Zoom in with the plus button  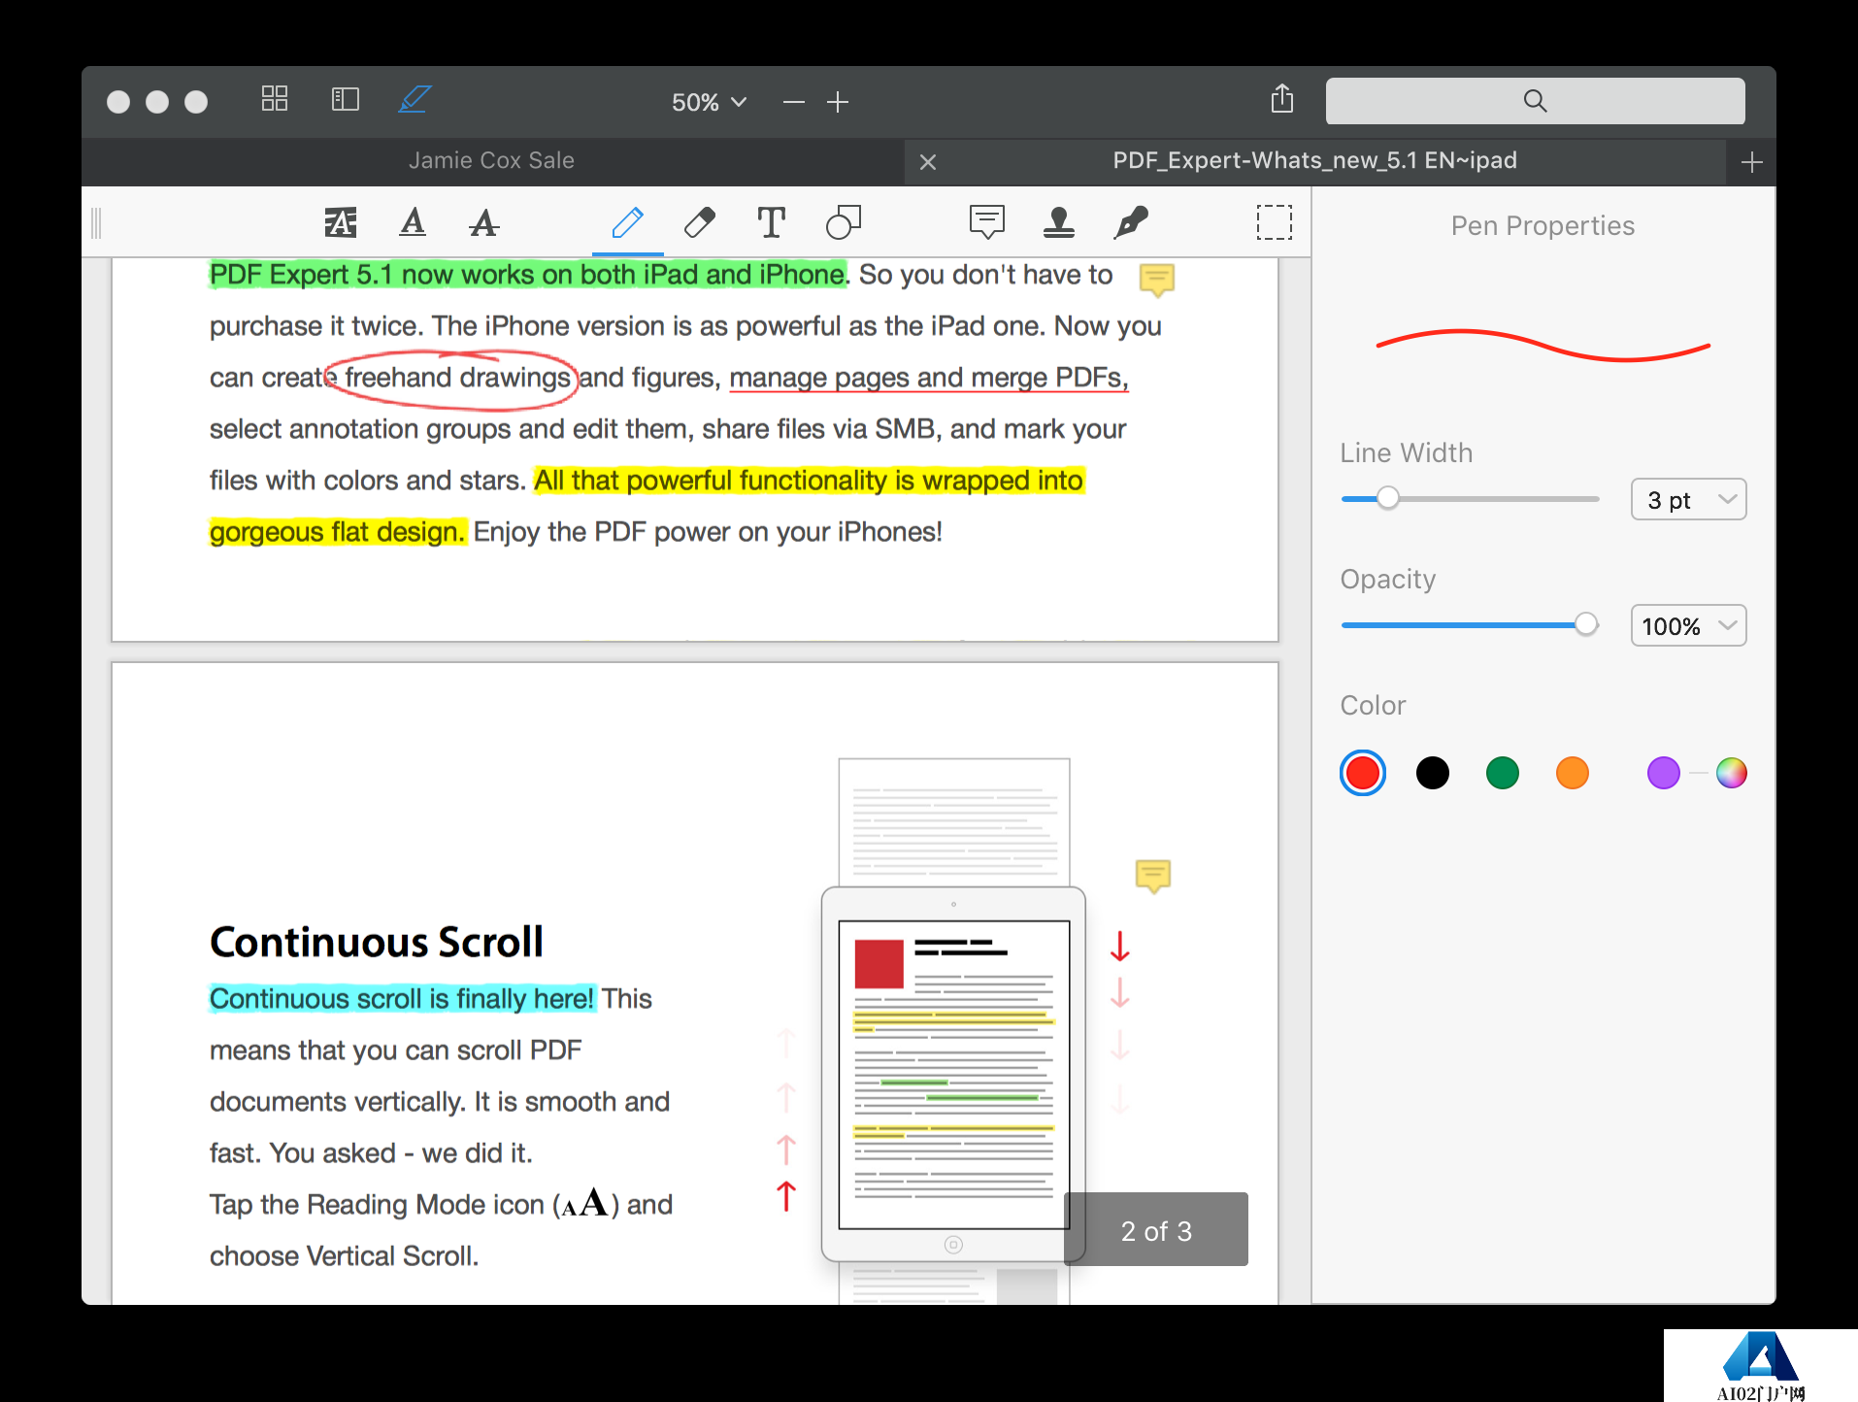pyautogui.click(x=838, y=102)
